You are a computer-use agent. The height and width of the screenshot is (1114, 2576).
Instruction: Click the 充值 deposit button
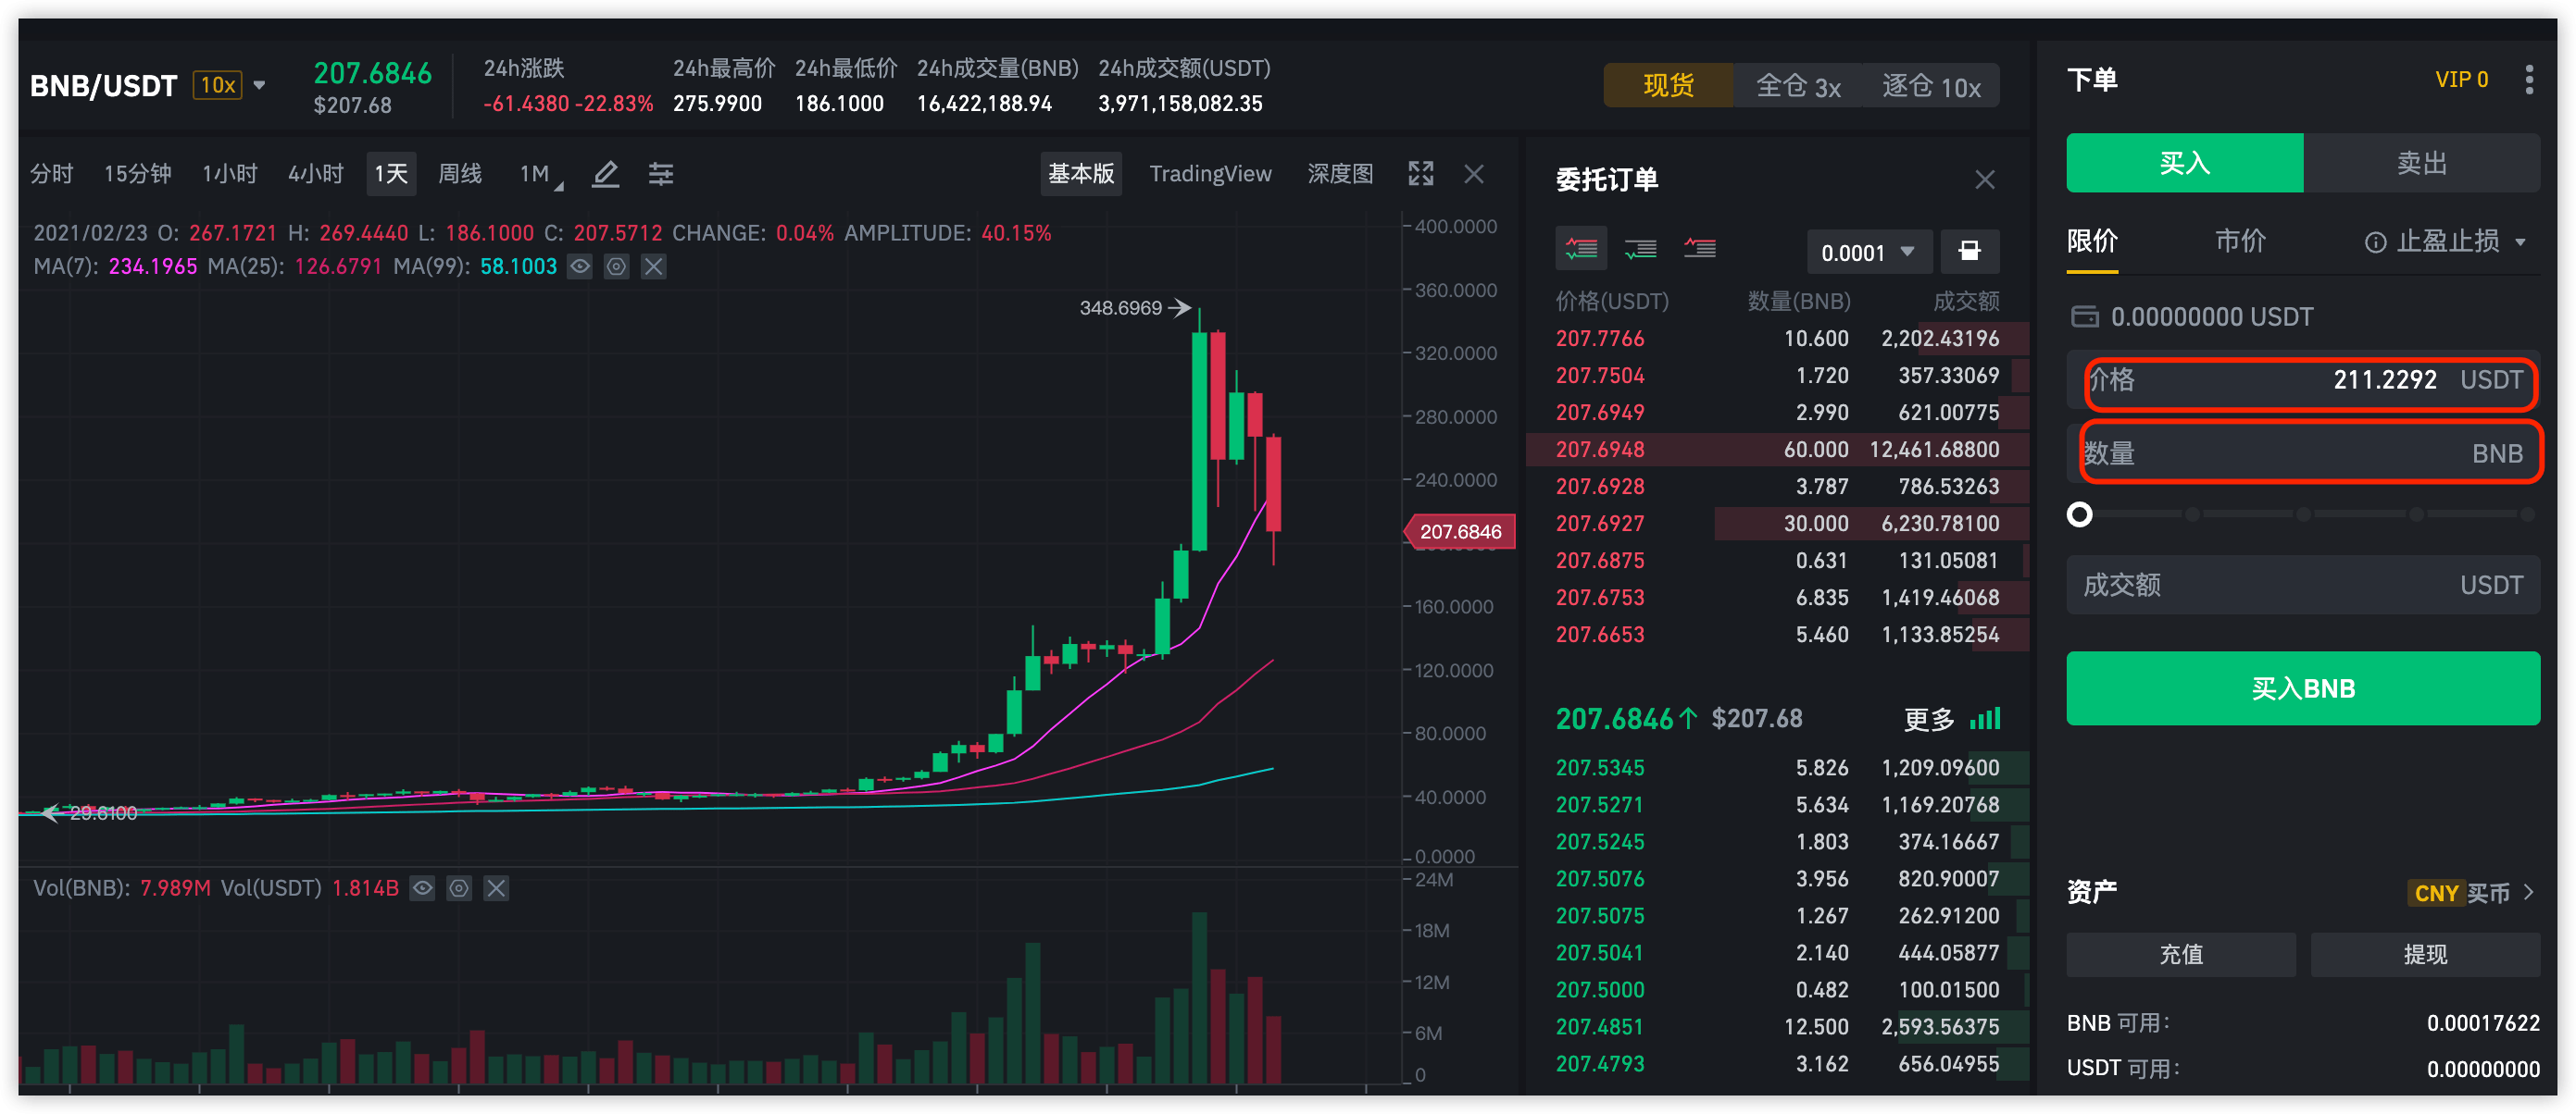point(2181,954)
